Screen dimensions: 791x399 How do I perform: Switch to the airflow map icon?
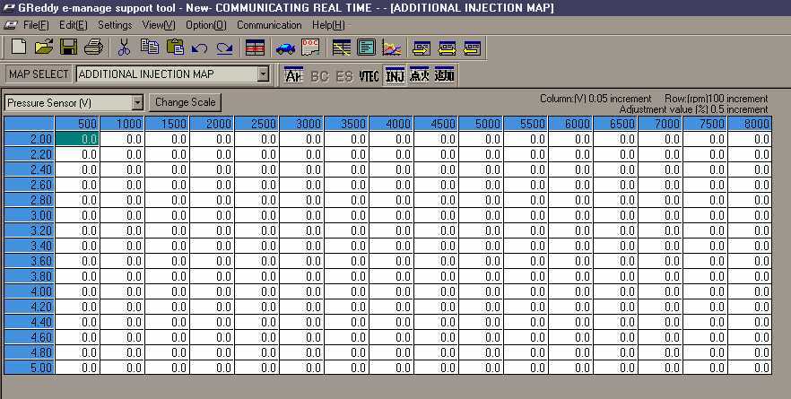[293, 75]
